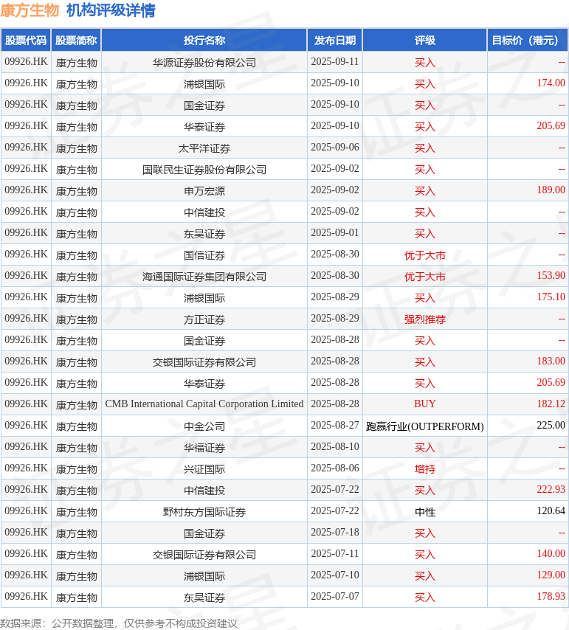569x630 pixels.
Task: Click target price 182.12
Action: (x=551, y=404)
